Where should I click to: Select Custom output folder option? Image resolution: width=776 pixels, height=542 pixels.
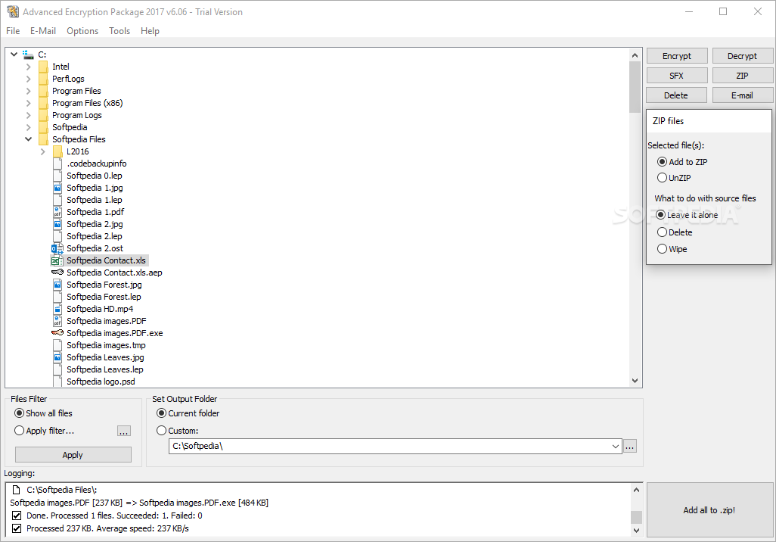[x=161, y=431]
